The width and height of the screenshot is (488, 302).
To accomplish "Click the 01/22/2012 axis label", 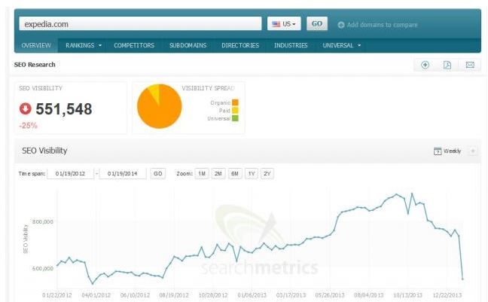I will tap(57, 294).
